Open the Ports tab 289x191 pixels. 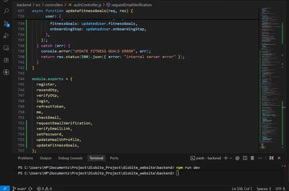114,158
